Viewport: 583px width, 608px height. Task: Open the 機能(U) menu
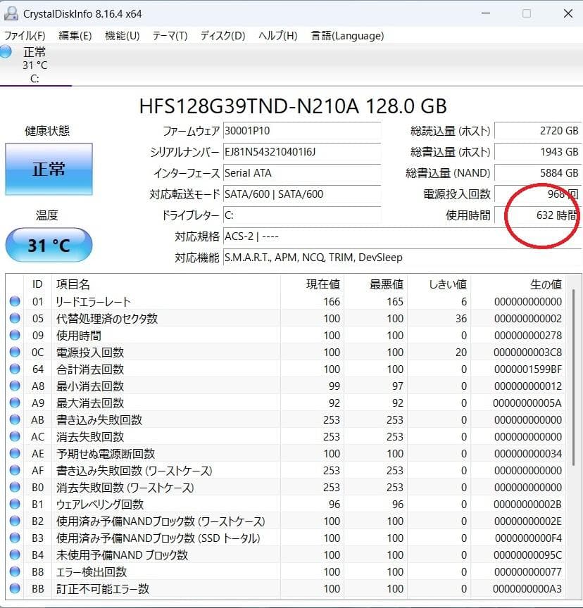[120, 35]
